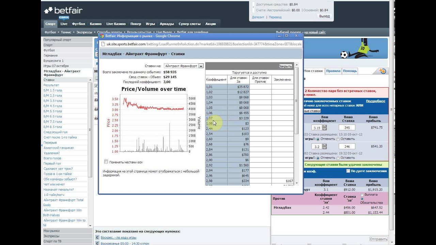
Task: Click the 'Отправить' button
Action: coord(378,239)
